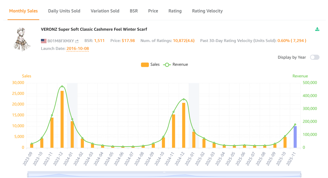Enable the Display by Year toggle
328x178 pixels.
(x=315, y=57)
